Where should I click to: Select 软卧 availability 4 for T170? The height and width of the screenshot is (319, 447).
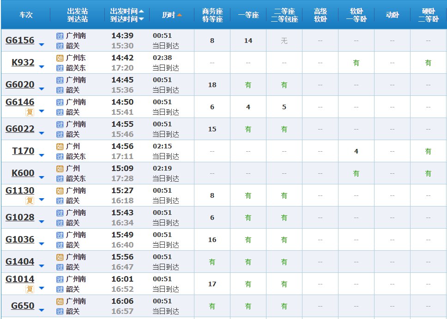click(356, 151)
